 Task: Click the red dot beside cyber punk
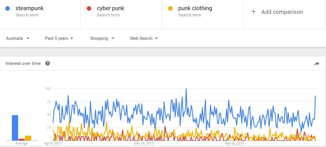click(x=89, y=8)
